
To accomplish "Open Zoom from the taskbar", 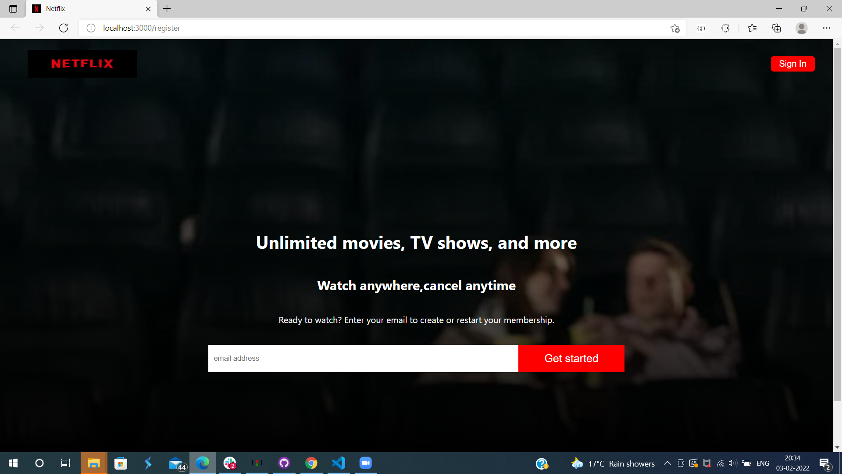I will (x=365, y=463).
